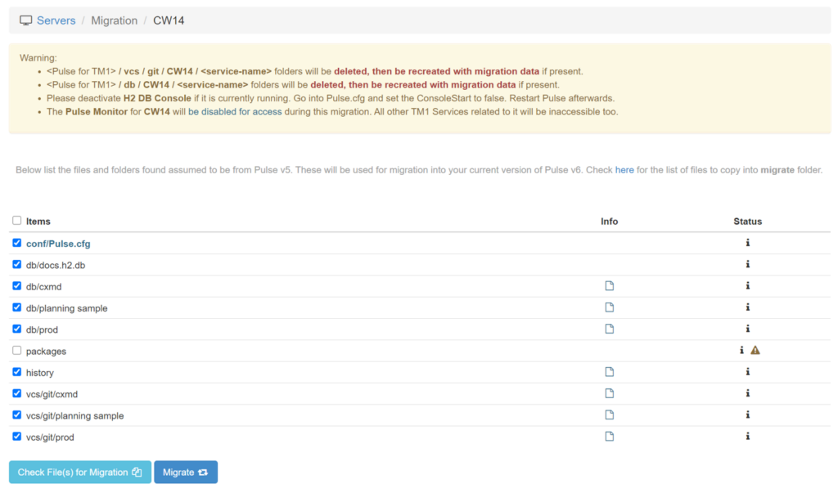Screen dimensions: 838x493
Task: Click the info document icon for db/cxmd
Action: click(609, 286)
